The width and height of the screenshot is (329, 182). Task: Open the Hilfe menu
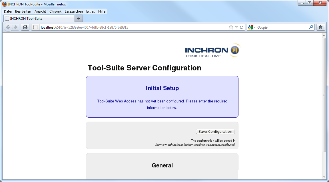tap(102, 11)
